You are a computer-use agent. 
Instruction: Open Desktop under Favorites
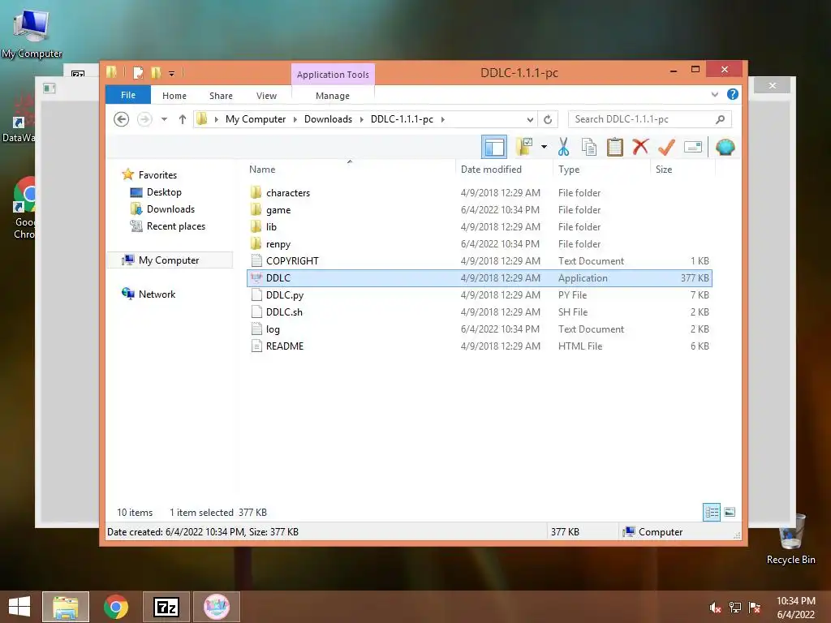pos(156,191)
